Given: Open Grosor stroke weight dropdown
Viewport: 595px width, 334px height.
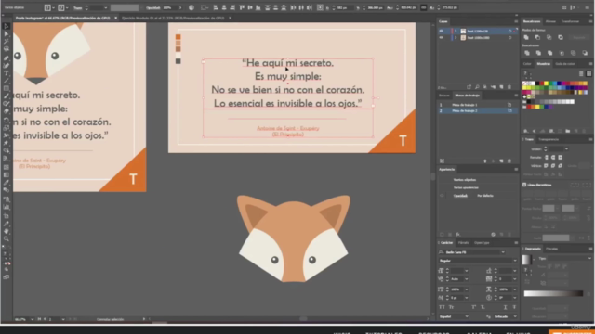Looking at the screenshot, I should [566, 149].
